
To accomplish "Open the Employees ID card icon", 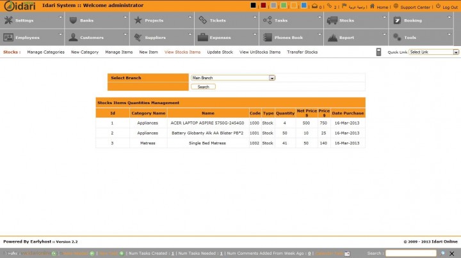I will coord(8,38).
